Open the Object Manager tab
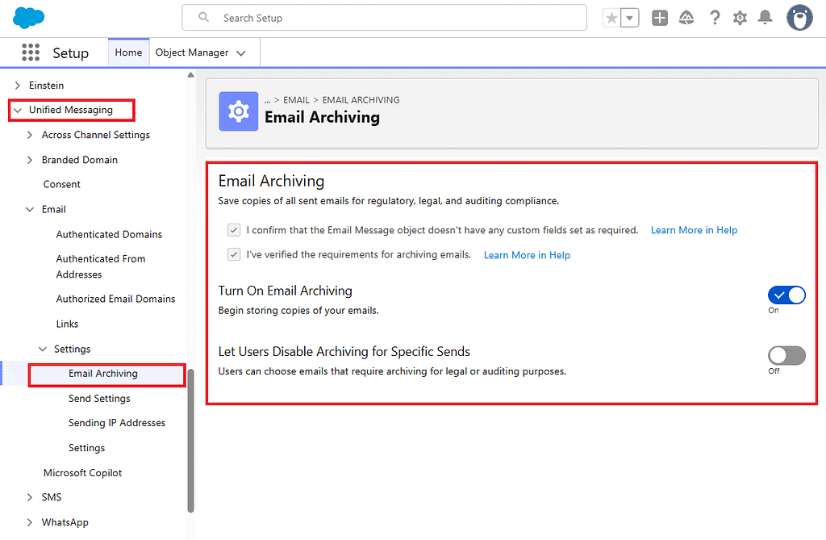Viewport: 826px width, 540px height. (x=192, y=52)
